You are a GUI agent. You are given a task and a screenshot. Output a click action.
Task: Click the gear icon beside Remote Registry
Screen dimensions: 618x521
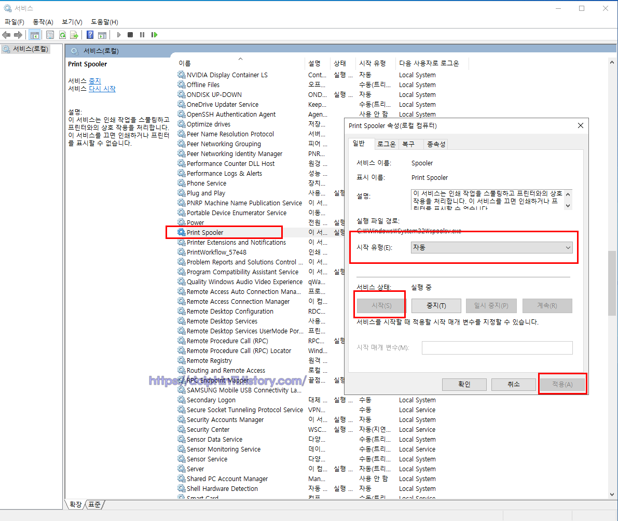pos(181,360)
